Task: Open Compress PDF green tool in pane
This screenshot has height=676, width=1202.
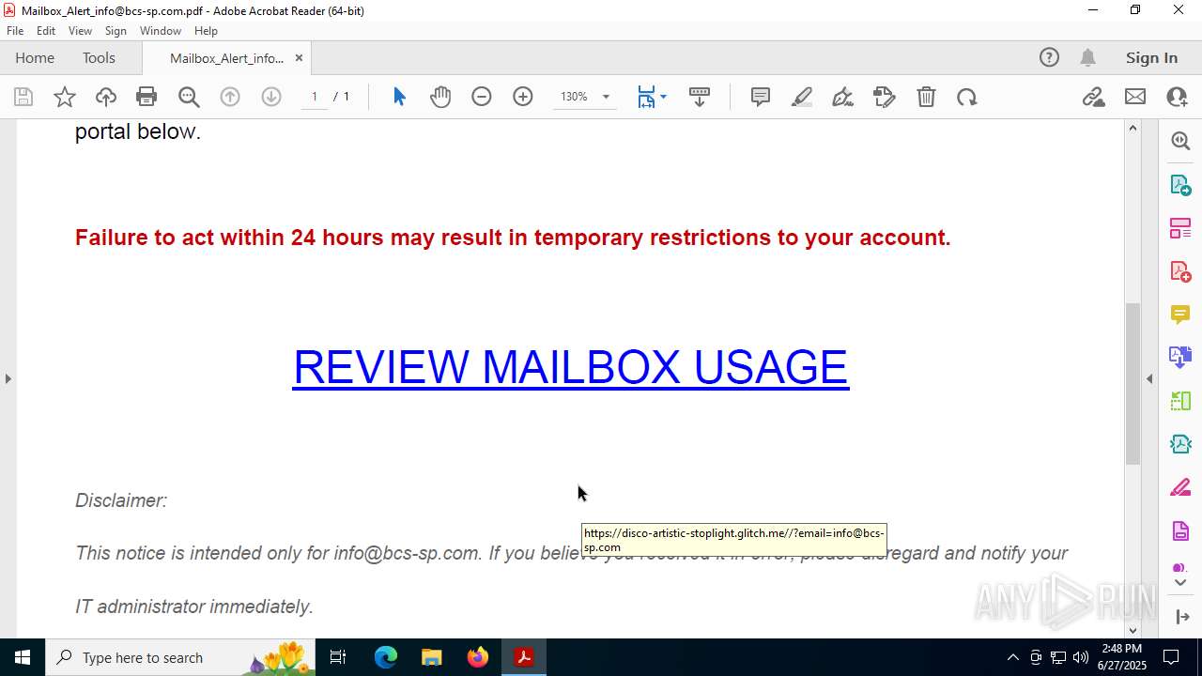Action: 1180,444
